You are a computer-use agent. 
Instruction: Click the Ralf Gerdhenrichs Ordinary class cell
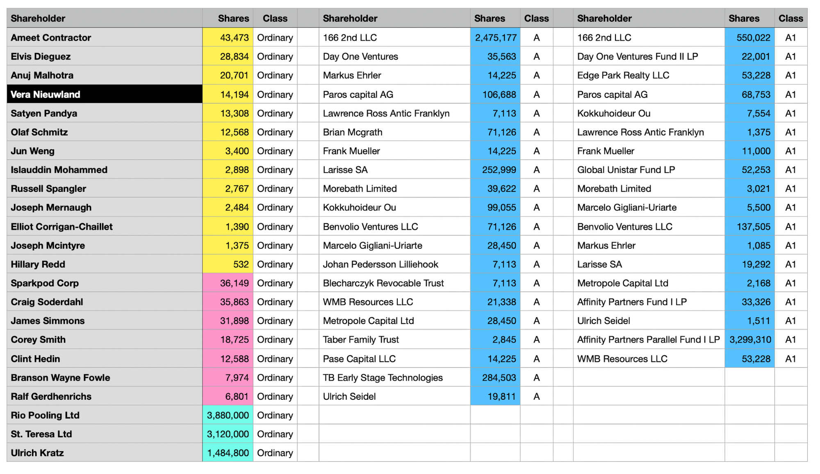pos(275,397)
